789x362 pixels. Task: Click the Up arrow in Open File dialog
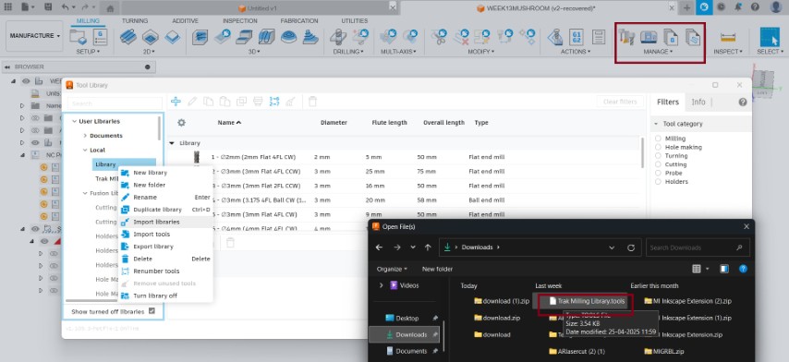(428, 247)
